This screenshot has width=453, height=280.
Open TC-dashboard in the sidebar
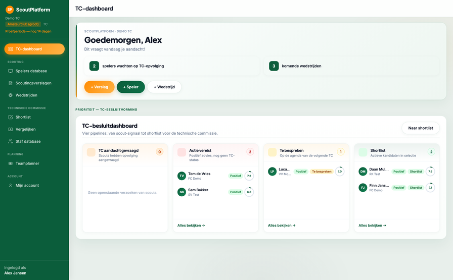click(34, 49)
